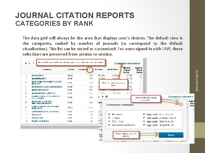Sort by the Category column header
The width and height of the screenshot is (205, 153).
pyautogui.click(x=47, y=69)
